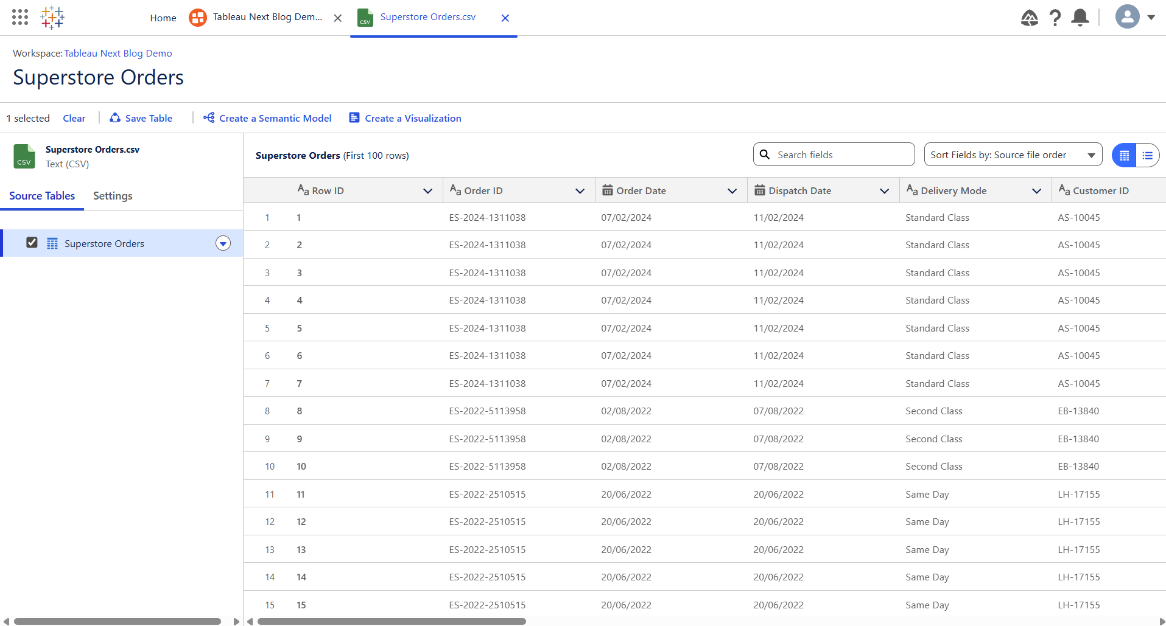Screen dimensions: 1166x626
Task: Click the Superstore Orders table grid icon
Action: (52, 243)
